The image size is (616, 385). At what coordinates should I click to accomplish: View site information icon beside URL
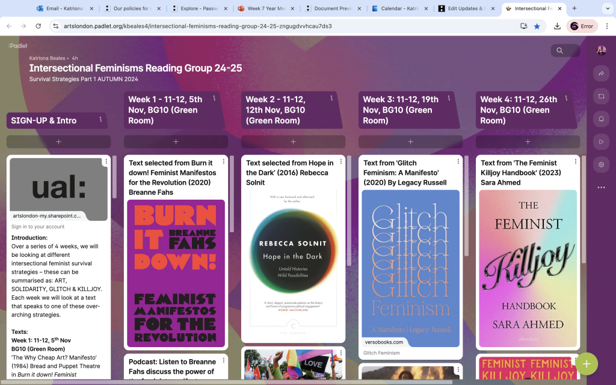(x=56, y=26)
